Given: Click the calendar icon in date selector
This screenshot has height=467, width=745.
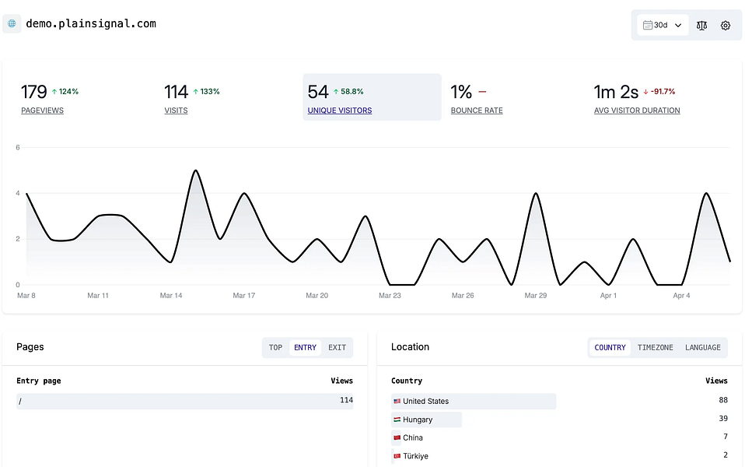Looking at the screenshot, I should point(648,25).
